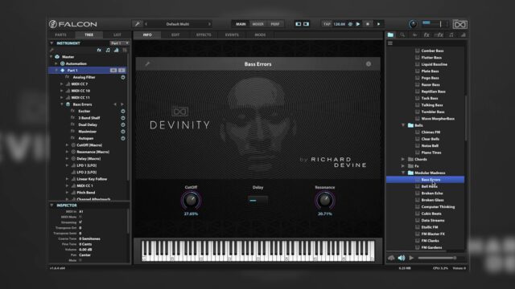This screenshot has width=515, height=289.
Task: Click the PERF view button
Action: (x=275, y=24)
